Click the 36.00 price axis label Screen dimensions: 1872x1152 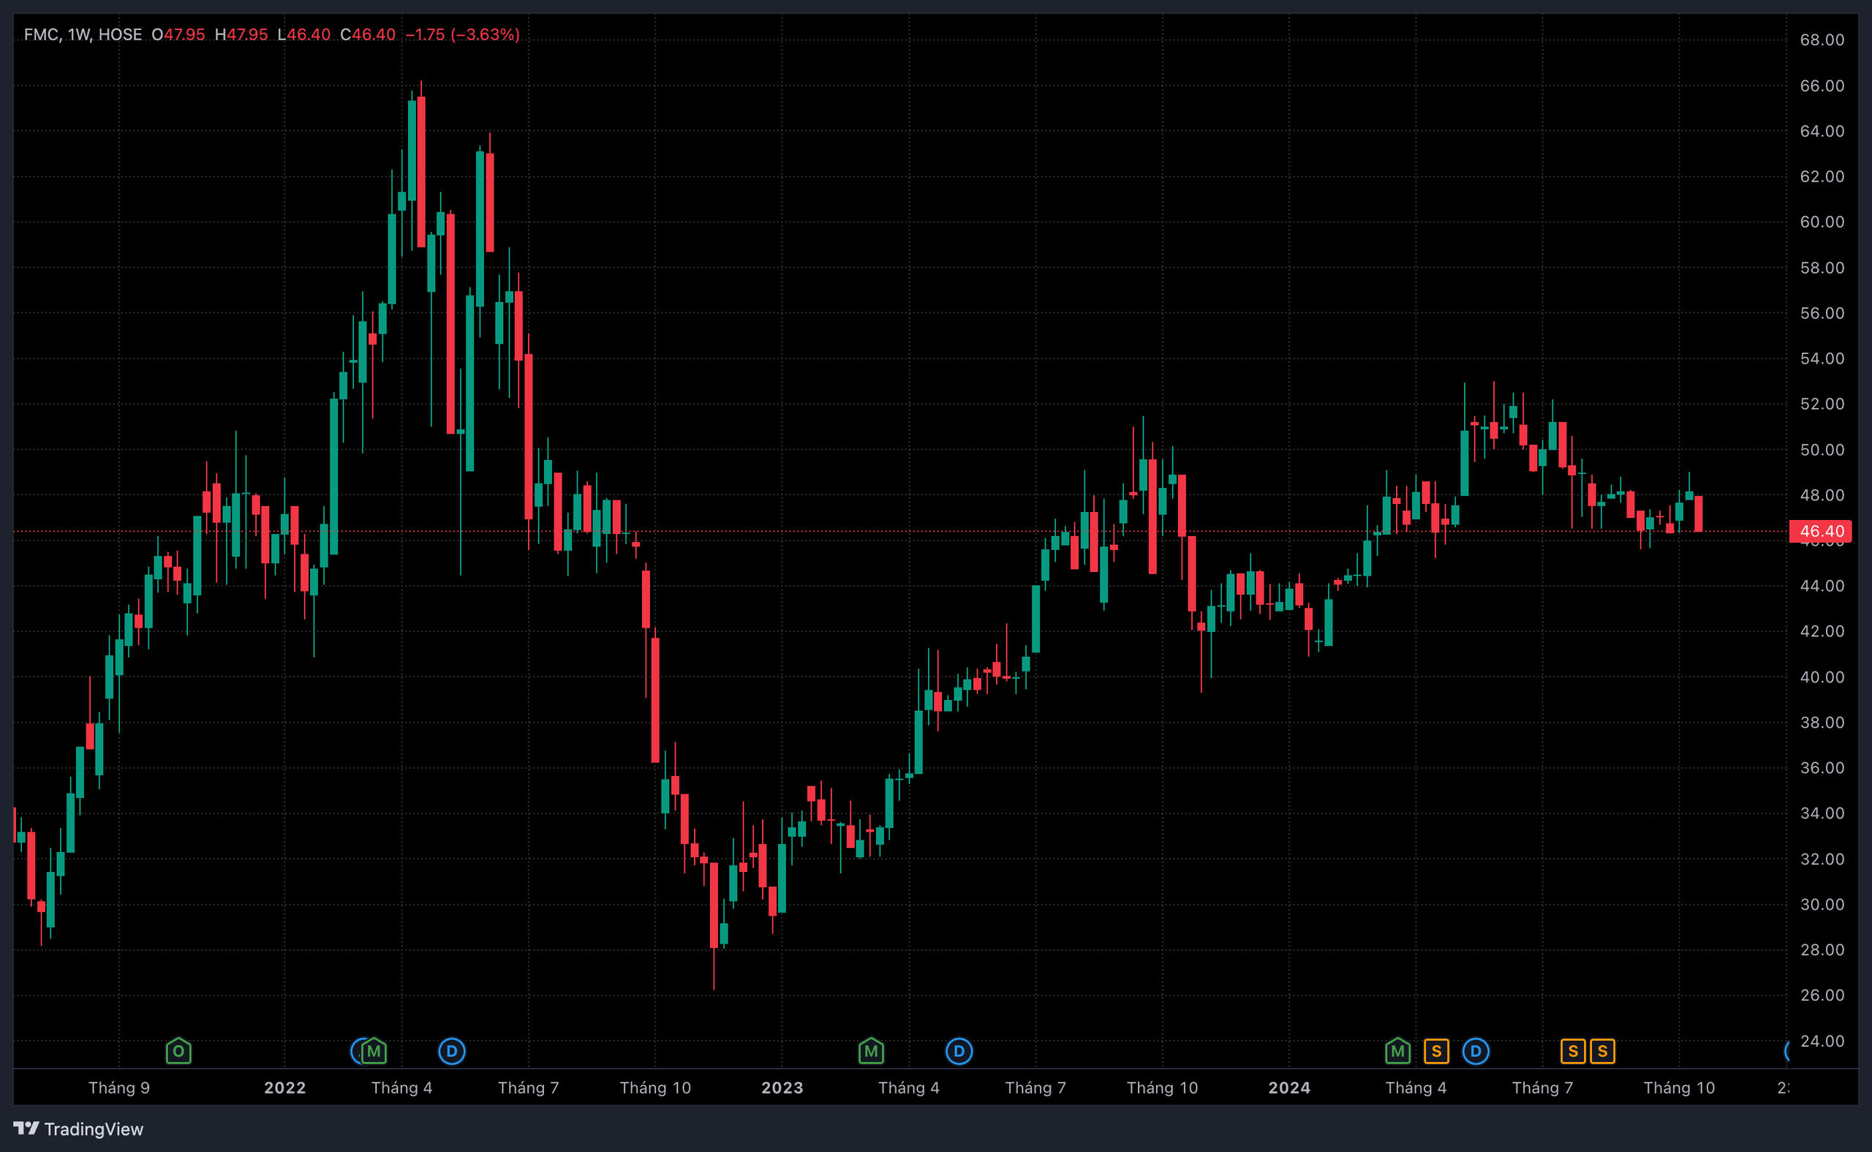coord(1822,768)
